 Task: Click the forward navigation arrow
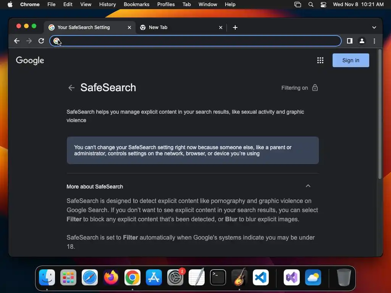click(29, 41)
